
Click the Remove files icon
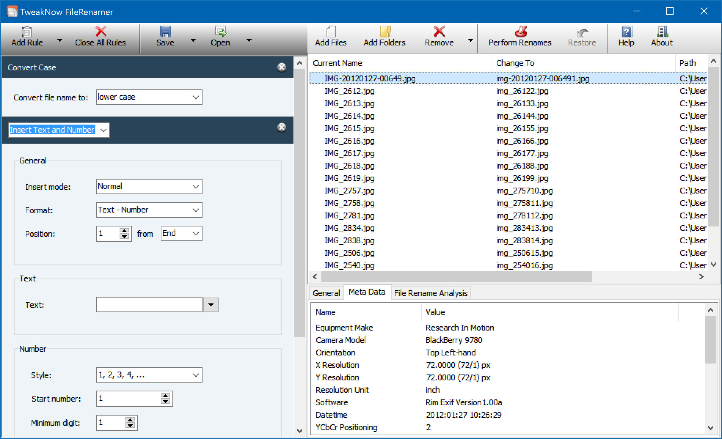(439, 32)
